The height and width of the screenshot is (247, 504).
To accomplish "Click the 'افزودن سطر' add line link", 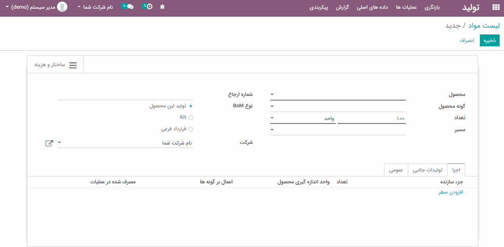I will (451, 192).
